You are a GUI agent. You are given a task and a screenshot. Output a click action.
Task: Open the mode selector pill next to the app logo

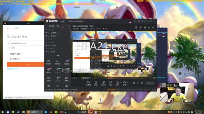tap(63, 21)
